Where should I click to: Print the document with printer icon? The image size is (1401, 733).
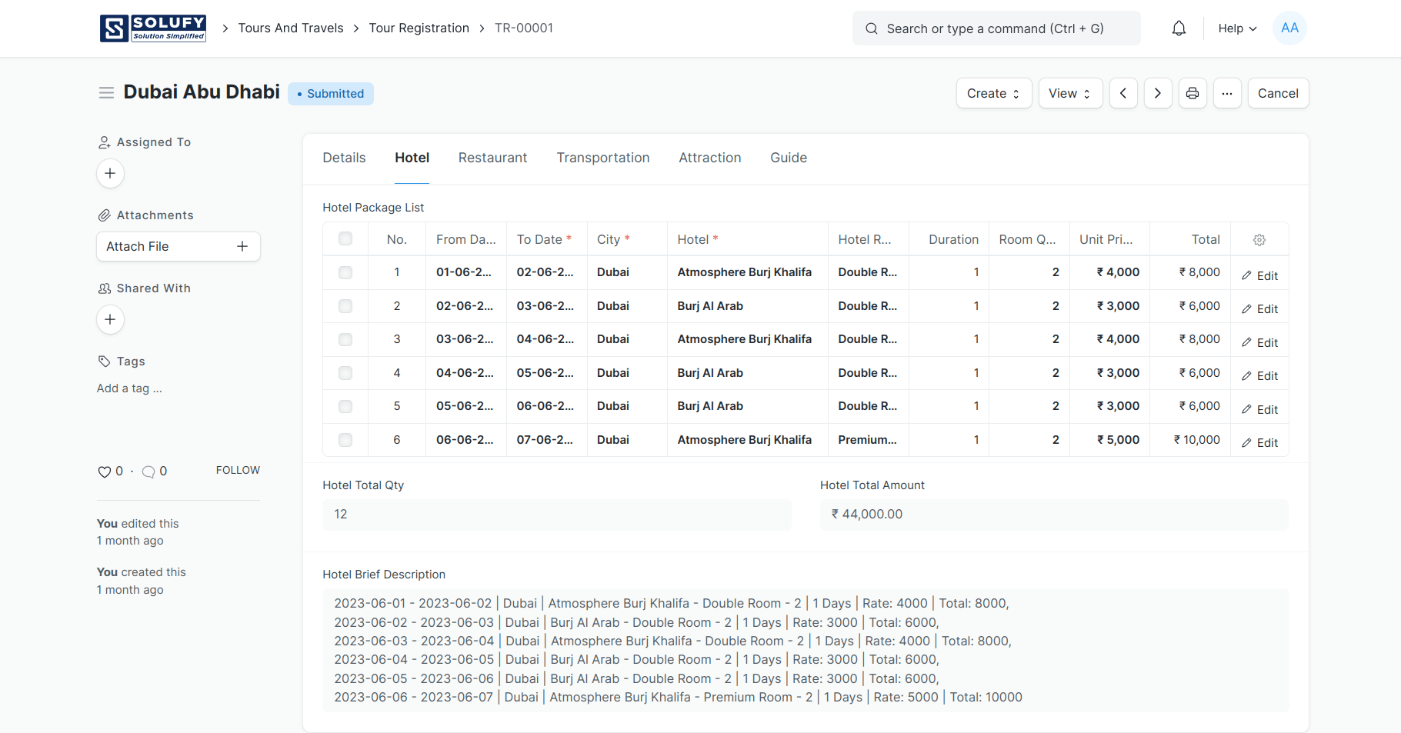click(x=1193, y=93)
